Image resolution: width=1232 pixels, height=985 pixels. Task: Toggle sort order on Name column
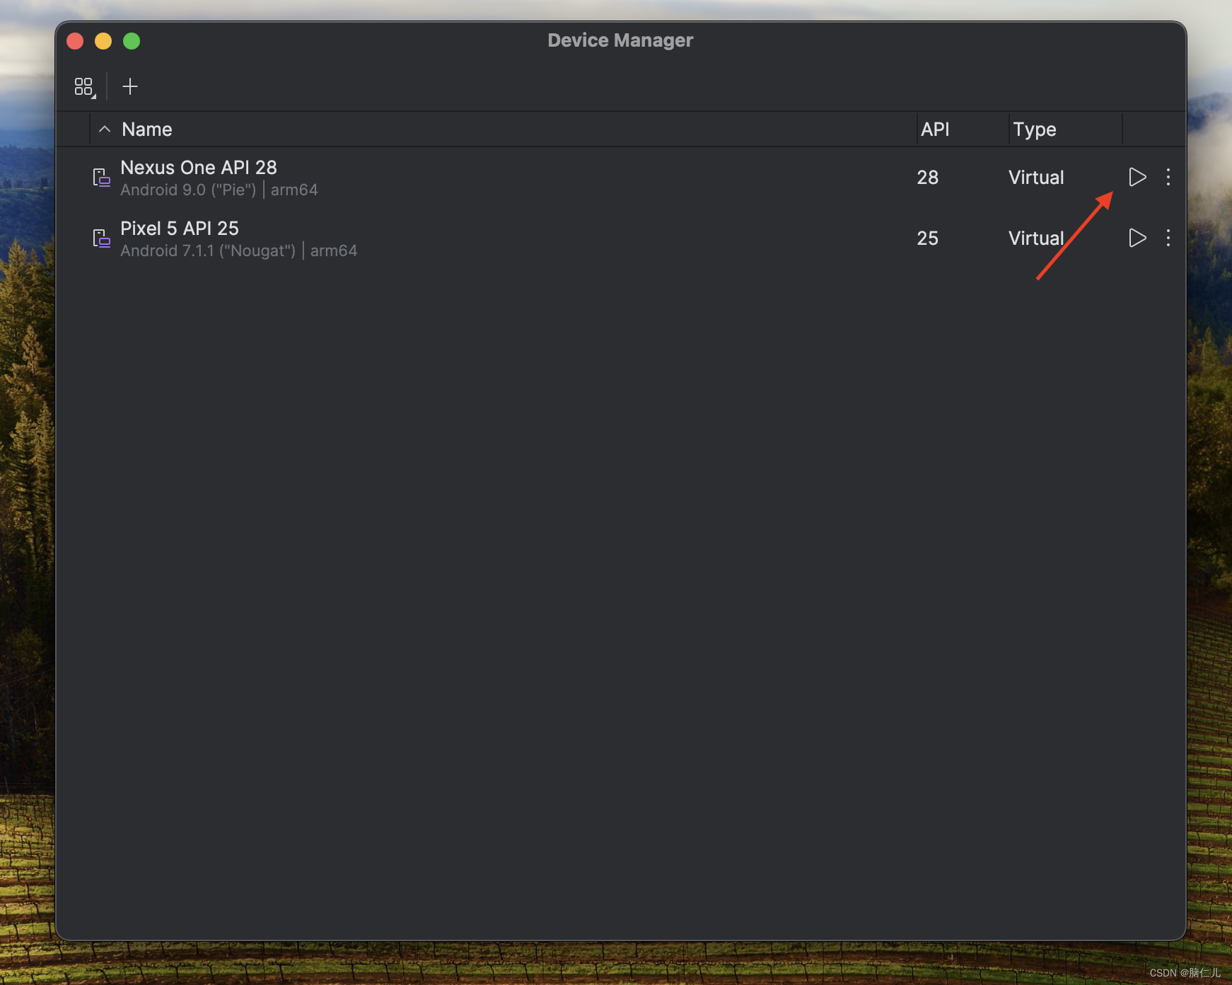[x=105, y=129]
